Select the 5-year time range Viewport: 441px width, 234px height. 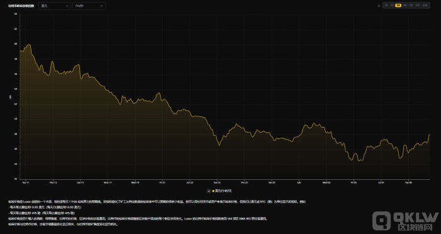click(417, 5)
